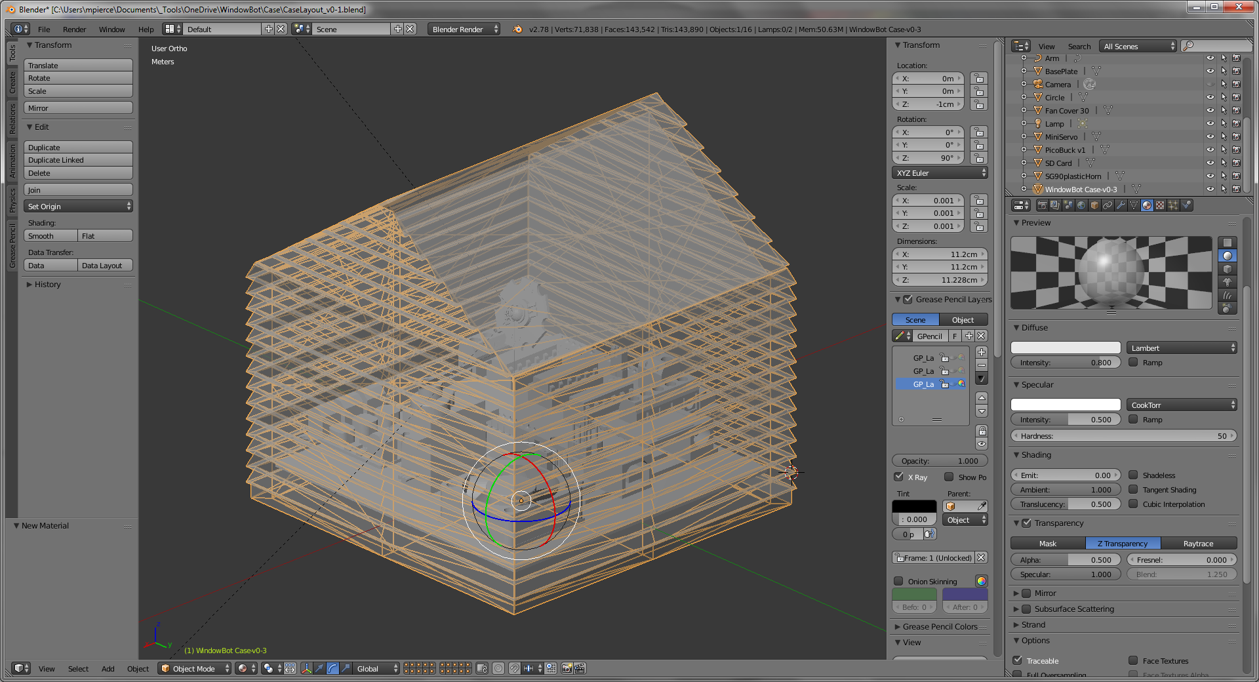Image resolution: width=1259 pixels, height=682 pixels.
Task: Set material preview to flat plane
Action: [1227, 243]
